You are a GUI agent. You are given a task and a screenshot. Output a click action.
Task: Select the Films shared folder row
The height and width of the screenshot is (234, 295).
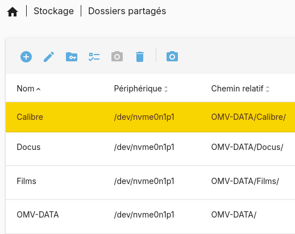pos(150,181)
